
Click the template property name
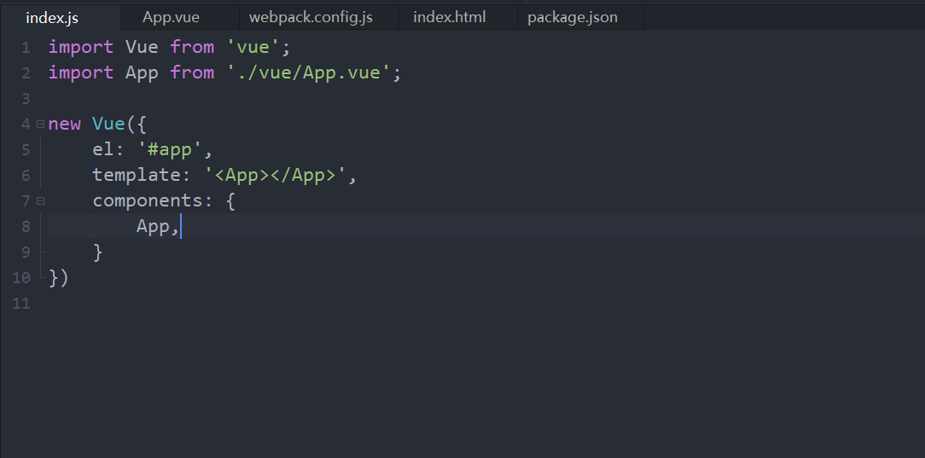(x=137, y=175)
